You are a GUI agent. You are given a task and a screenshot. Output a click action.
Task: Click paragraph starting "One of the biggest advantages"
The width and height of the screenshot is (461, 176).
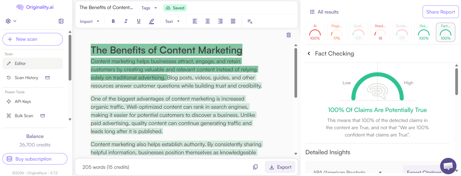tap(174, 115)
